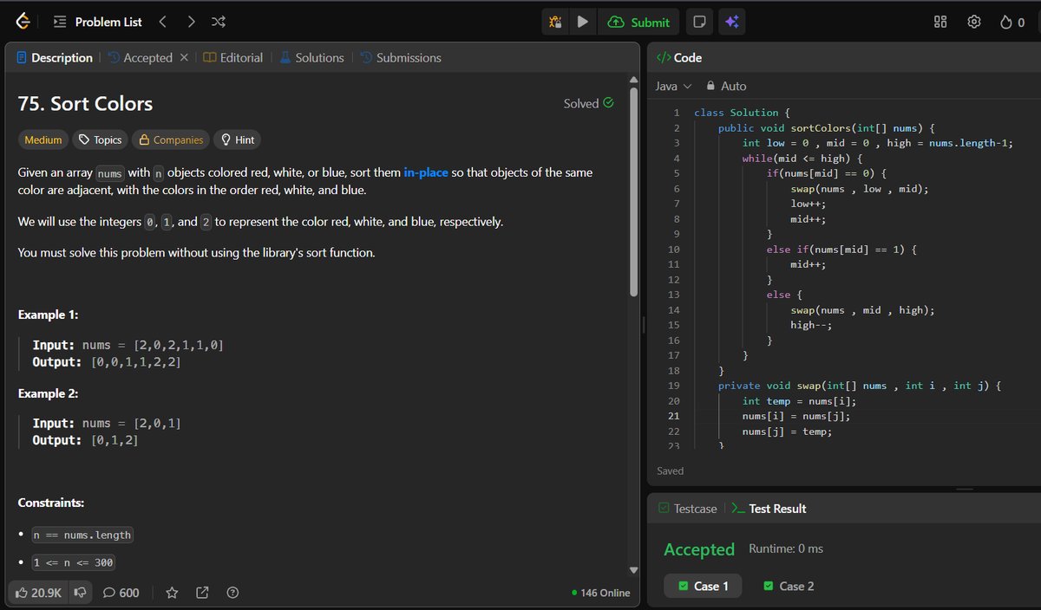Open the Solutions tab

[x=311, y=57]
